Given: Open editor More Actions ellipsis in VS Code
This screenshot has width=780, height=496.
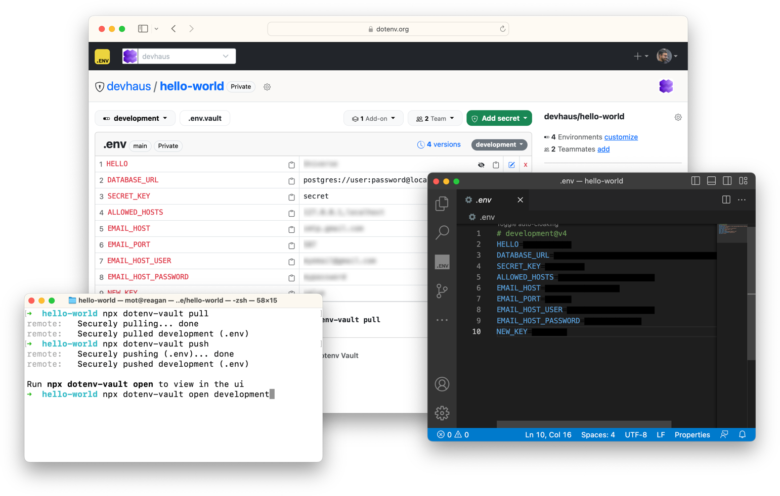Looking at the screenshot, I should point(742,200).
